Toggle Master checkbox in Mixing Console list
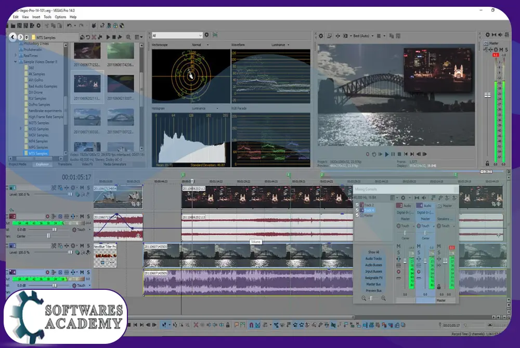 coord(357,215)
